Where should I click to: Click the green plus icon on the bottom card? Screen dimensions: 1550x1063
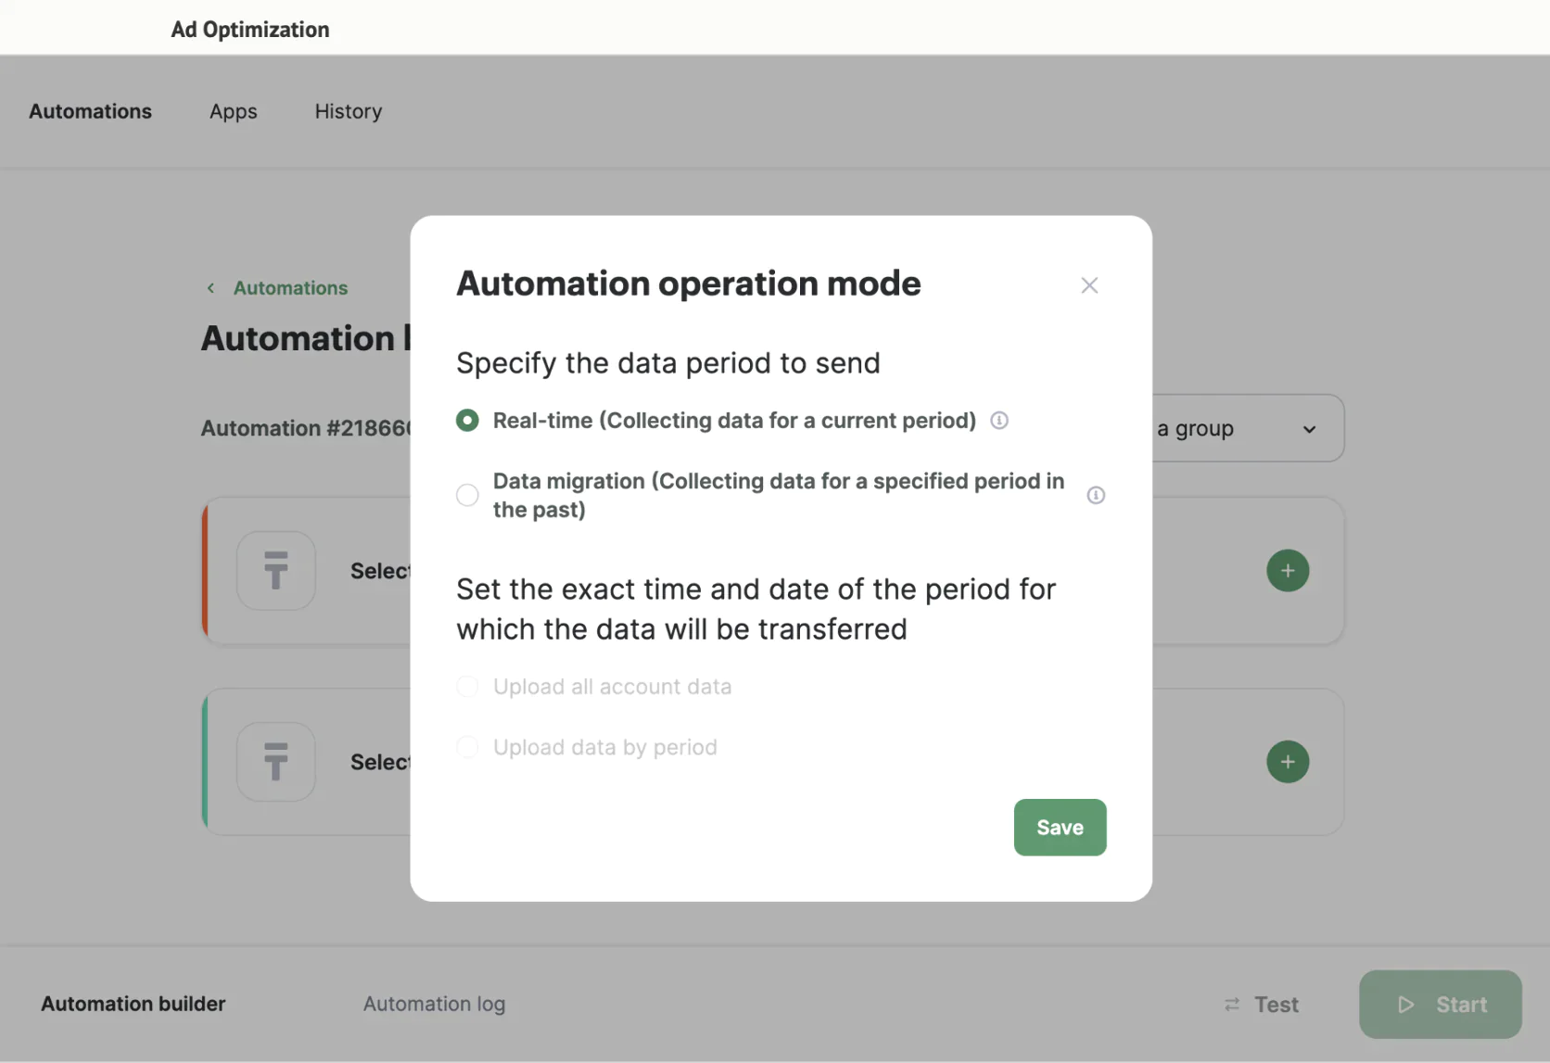click(1288, 762)
